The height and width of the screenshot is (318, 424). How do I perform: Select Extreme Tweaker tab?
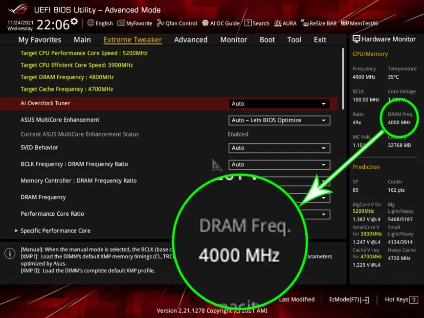click(133, 40)
